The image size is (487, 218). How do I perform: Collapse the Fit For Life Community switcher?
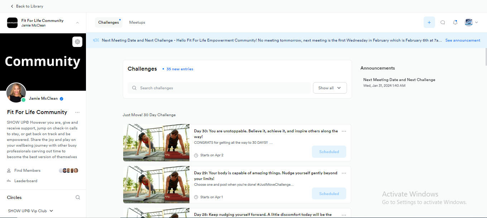click(x=77, y=23)
